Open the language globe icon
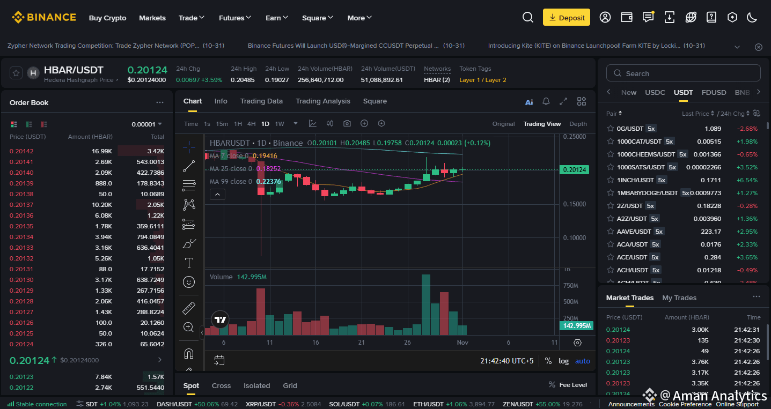 [x=691, y=17]
